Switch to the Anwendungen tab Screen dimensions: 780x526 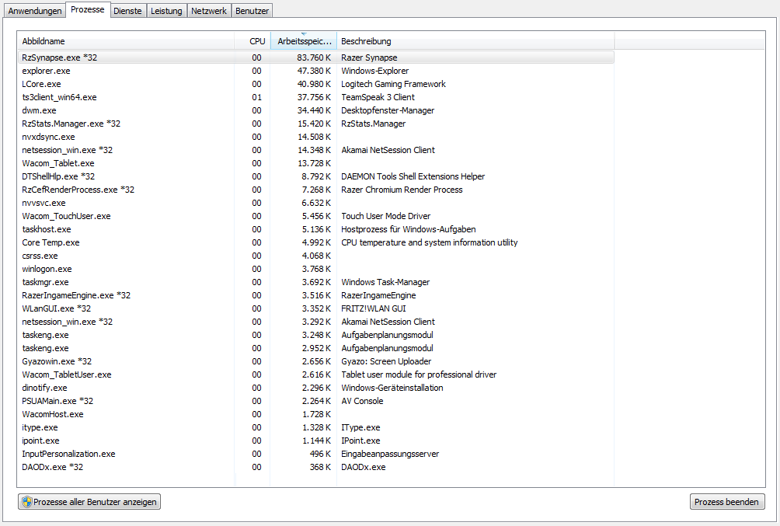point(35,10)
